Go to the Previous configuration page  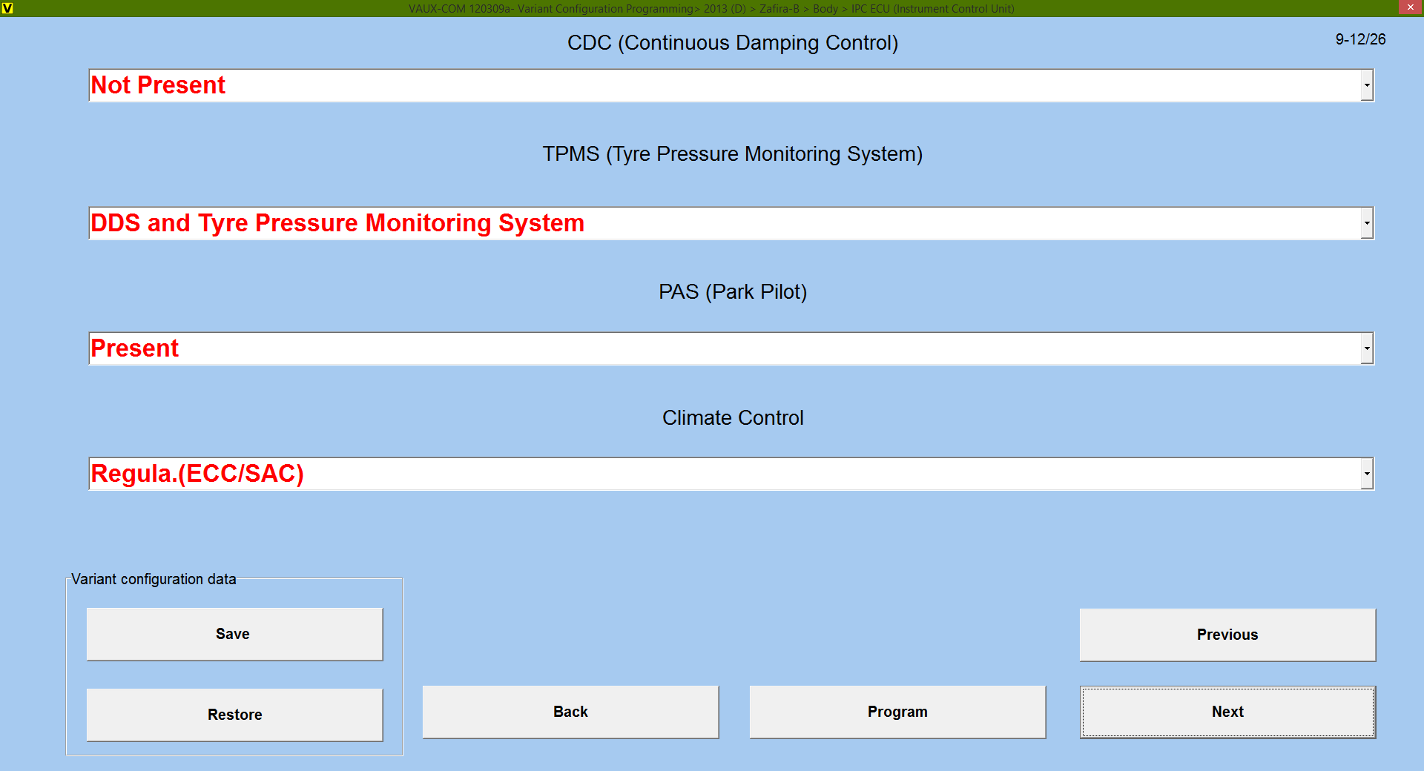[1227, 635]
